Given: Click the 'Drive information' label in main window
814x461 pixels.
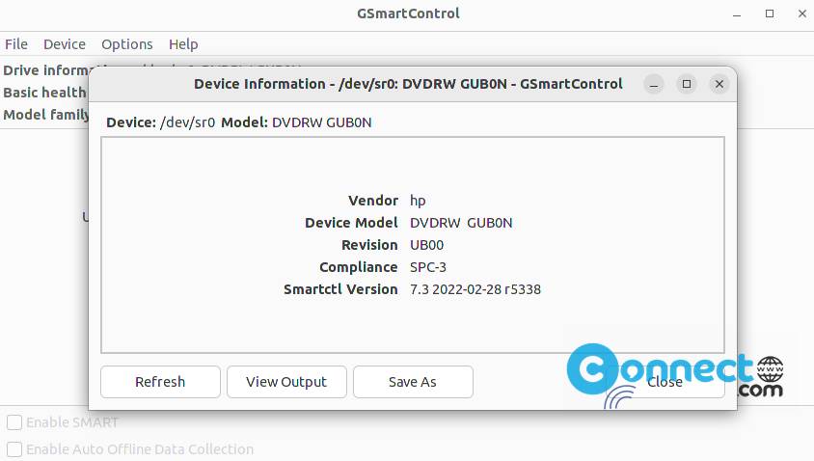Looking at the screenshot, I should coord(45,70).
